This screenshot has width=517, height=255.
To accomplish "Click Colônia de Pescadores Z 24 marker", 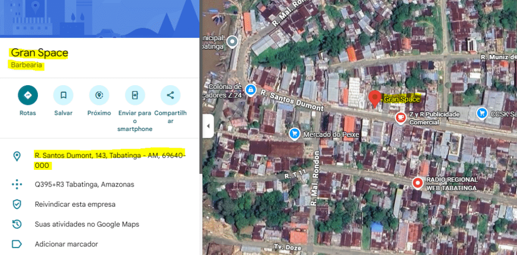I will point(250,89).
